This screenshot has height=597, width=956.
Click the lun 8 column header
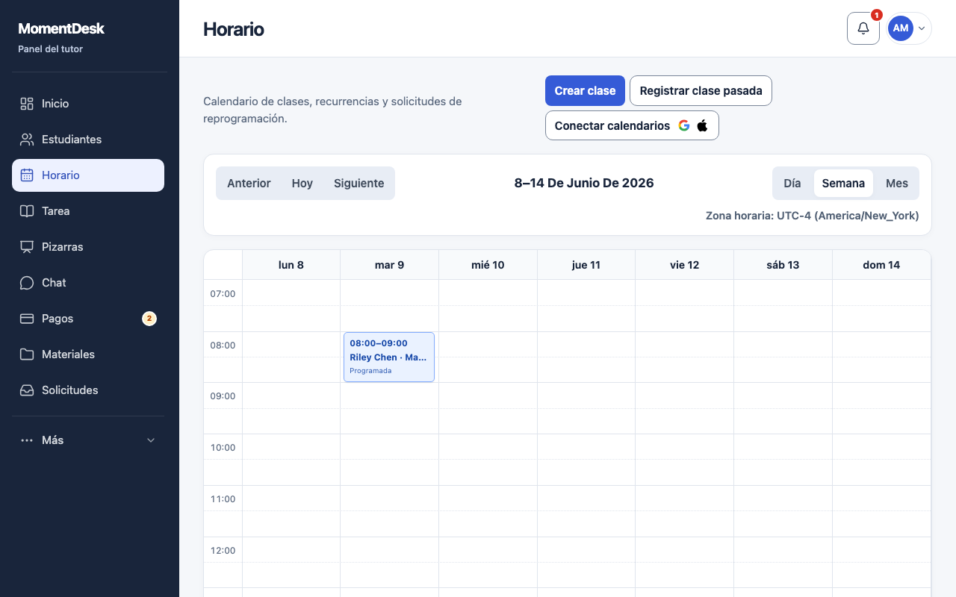[x=291, y=265]
